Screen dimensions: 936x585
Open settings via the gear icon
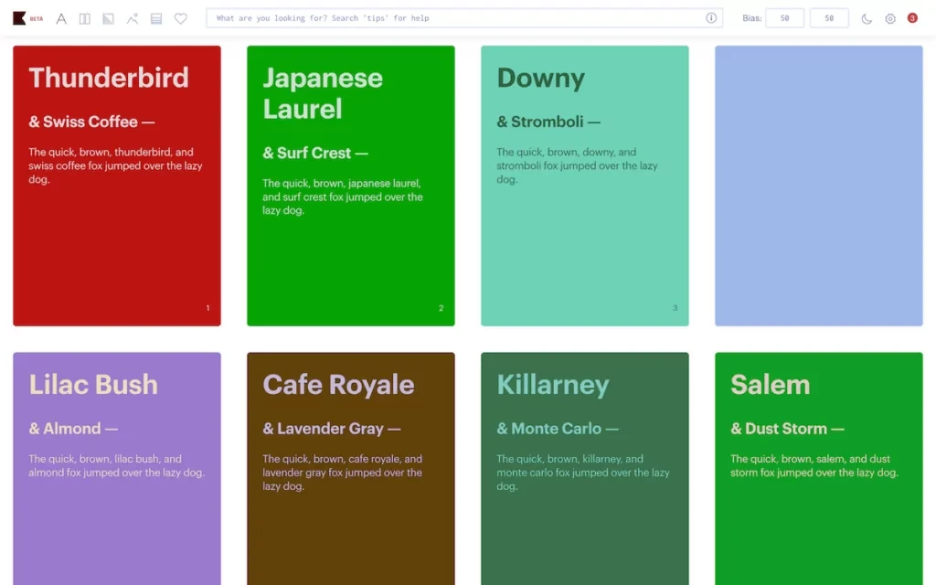pos(890,18)
